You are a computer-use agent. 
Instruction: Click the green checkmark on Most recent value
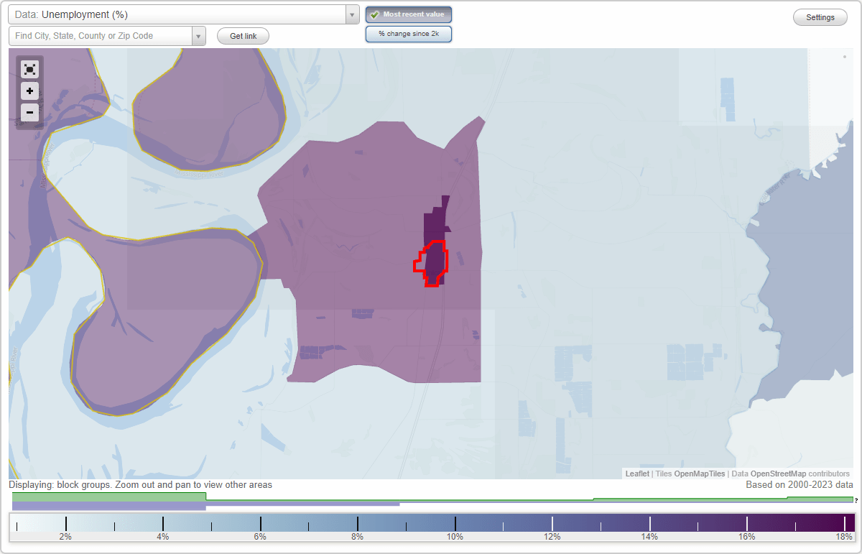(x=374, y=14)
